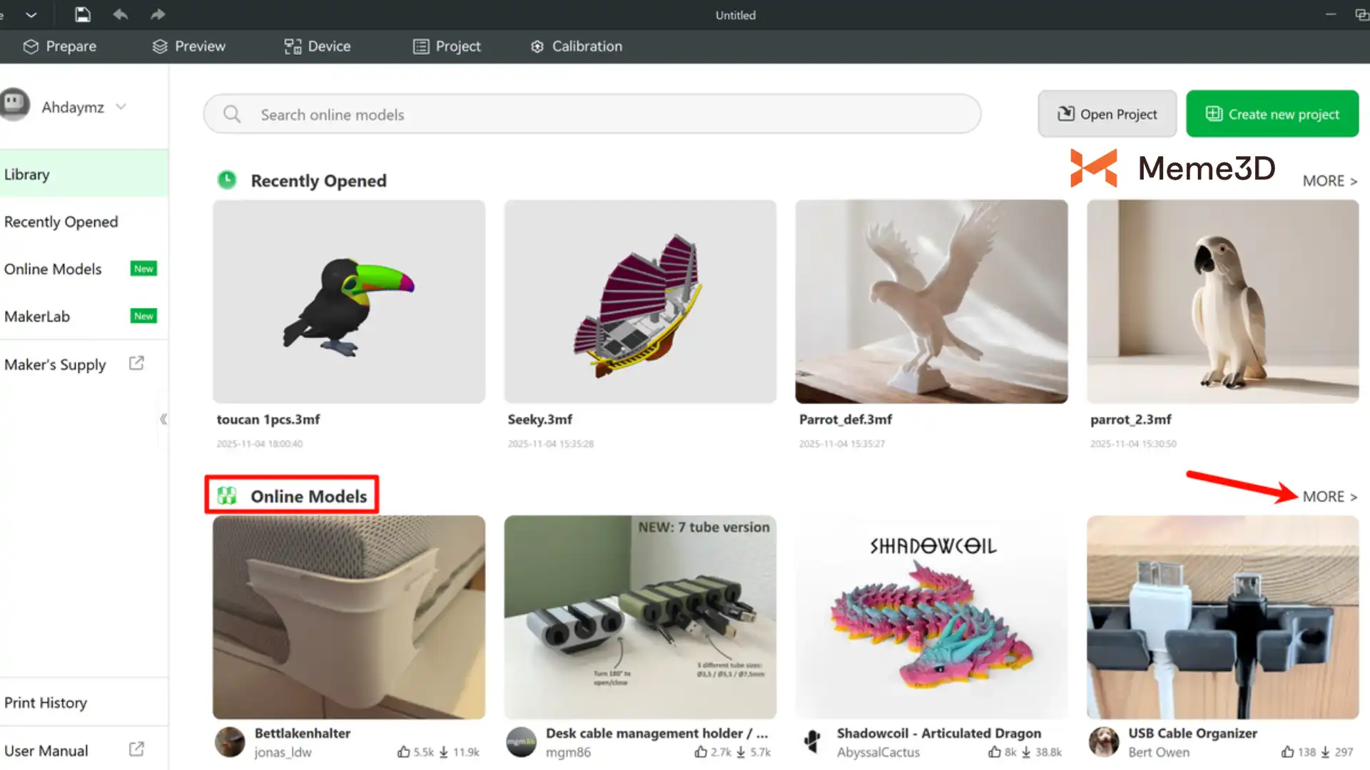Click the User Manual external link icon
This screenshot has width=1370, height=770.
(x=136, y=749)
